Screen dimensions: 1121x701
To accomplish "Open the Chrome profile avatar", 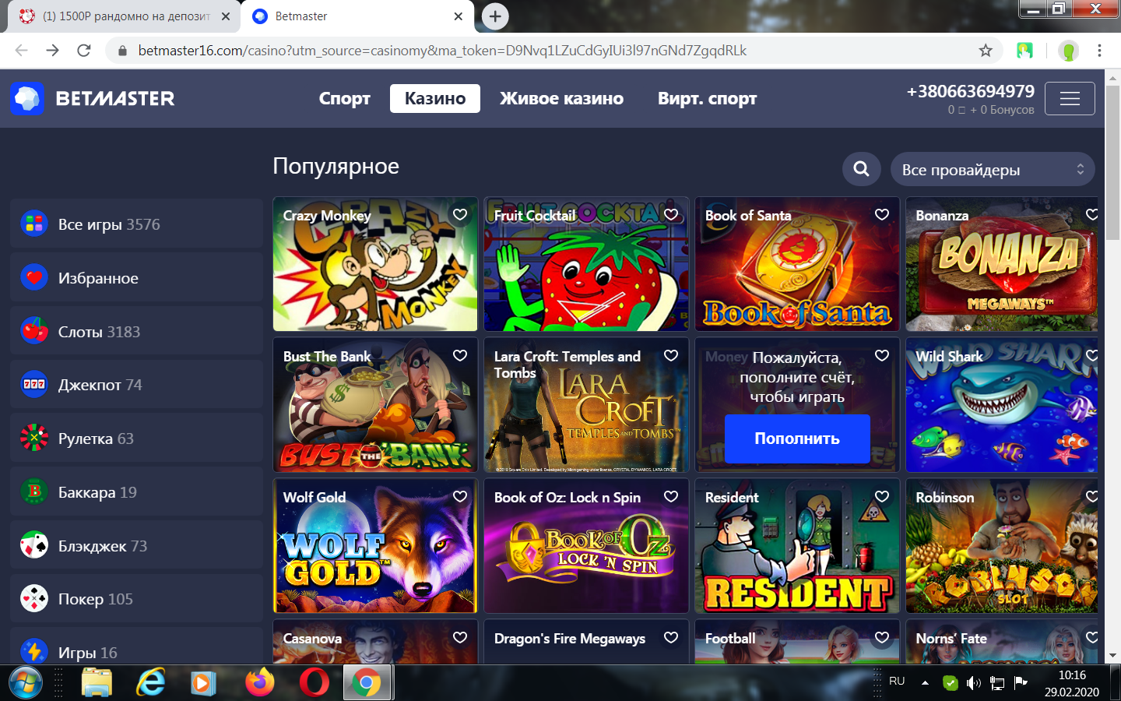I will point(1069,51).
